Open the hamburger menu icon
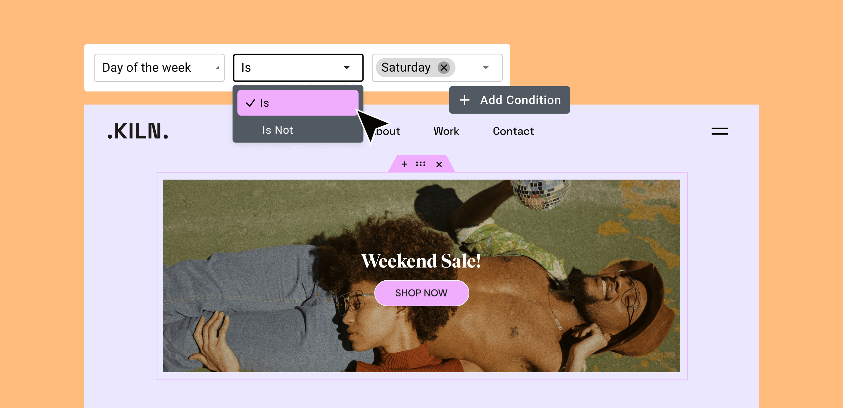This screenshot has height=408, width=843. [x=720, y=131]
